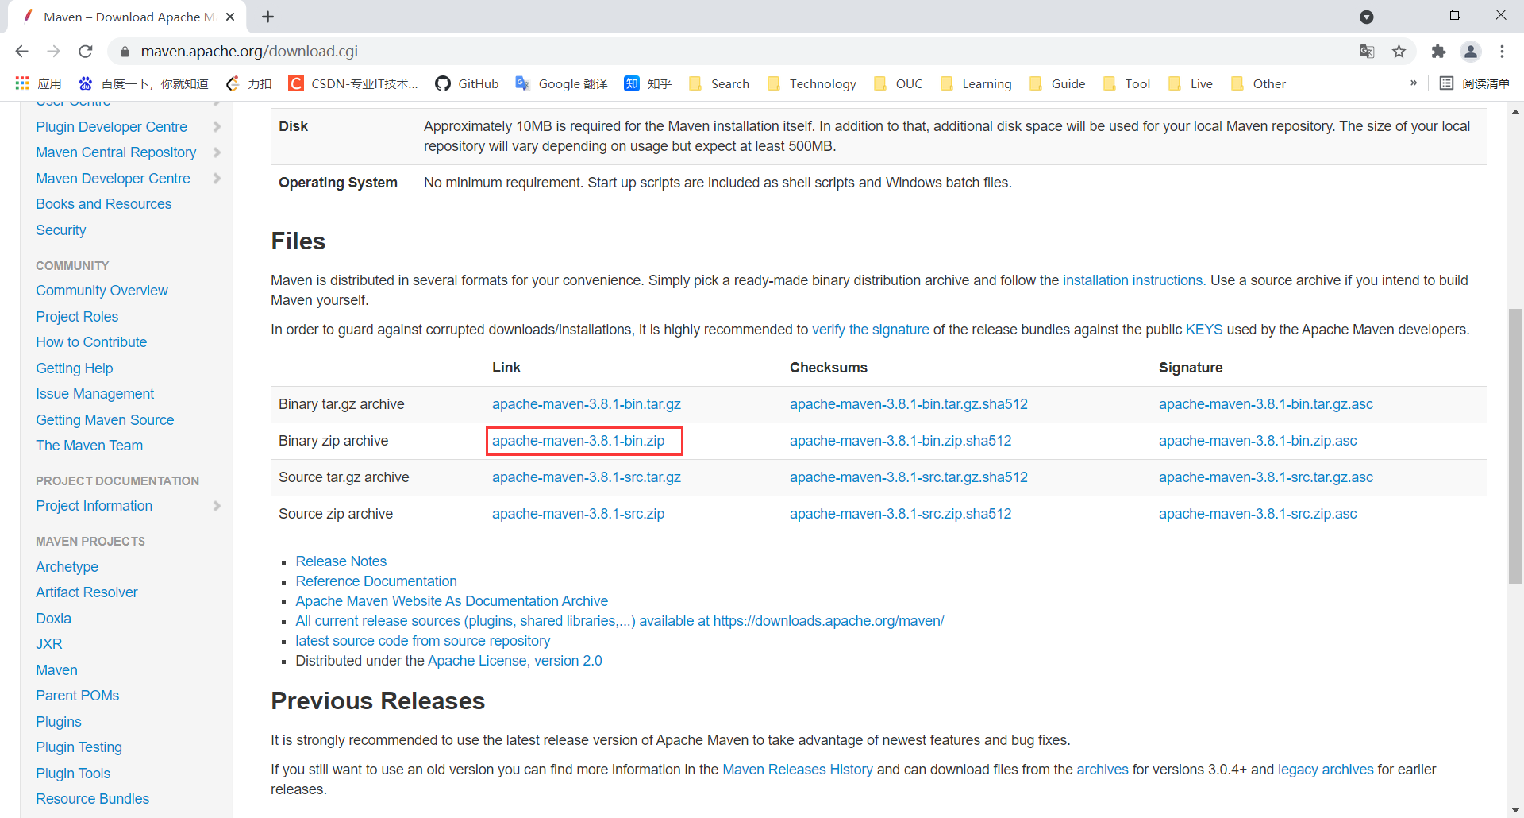Image resolution: width=1524 pixels, height=818 pixels.
Task: Show hidden bookmarks via the double chevron
Action: pos(1414,83)
